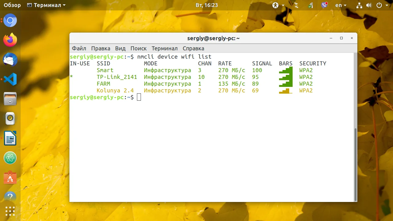The image size is (393, 221).
Task: Click the Viber tray icon
Action: pyautogui.click(x=325, y=5)
